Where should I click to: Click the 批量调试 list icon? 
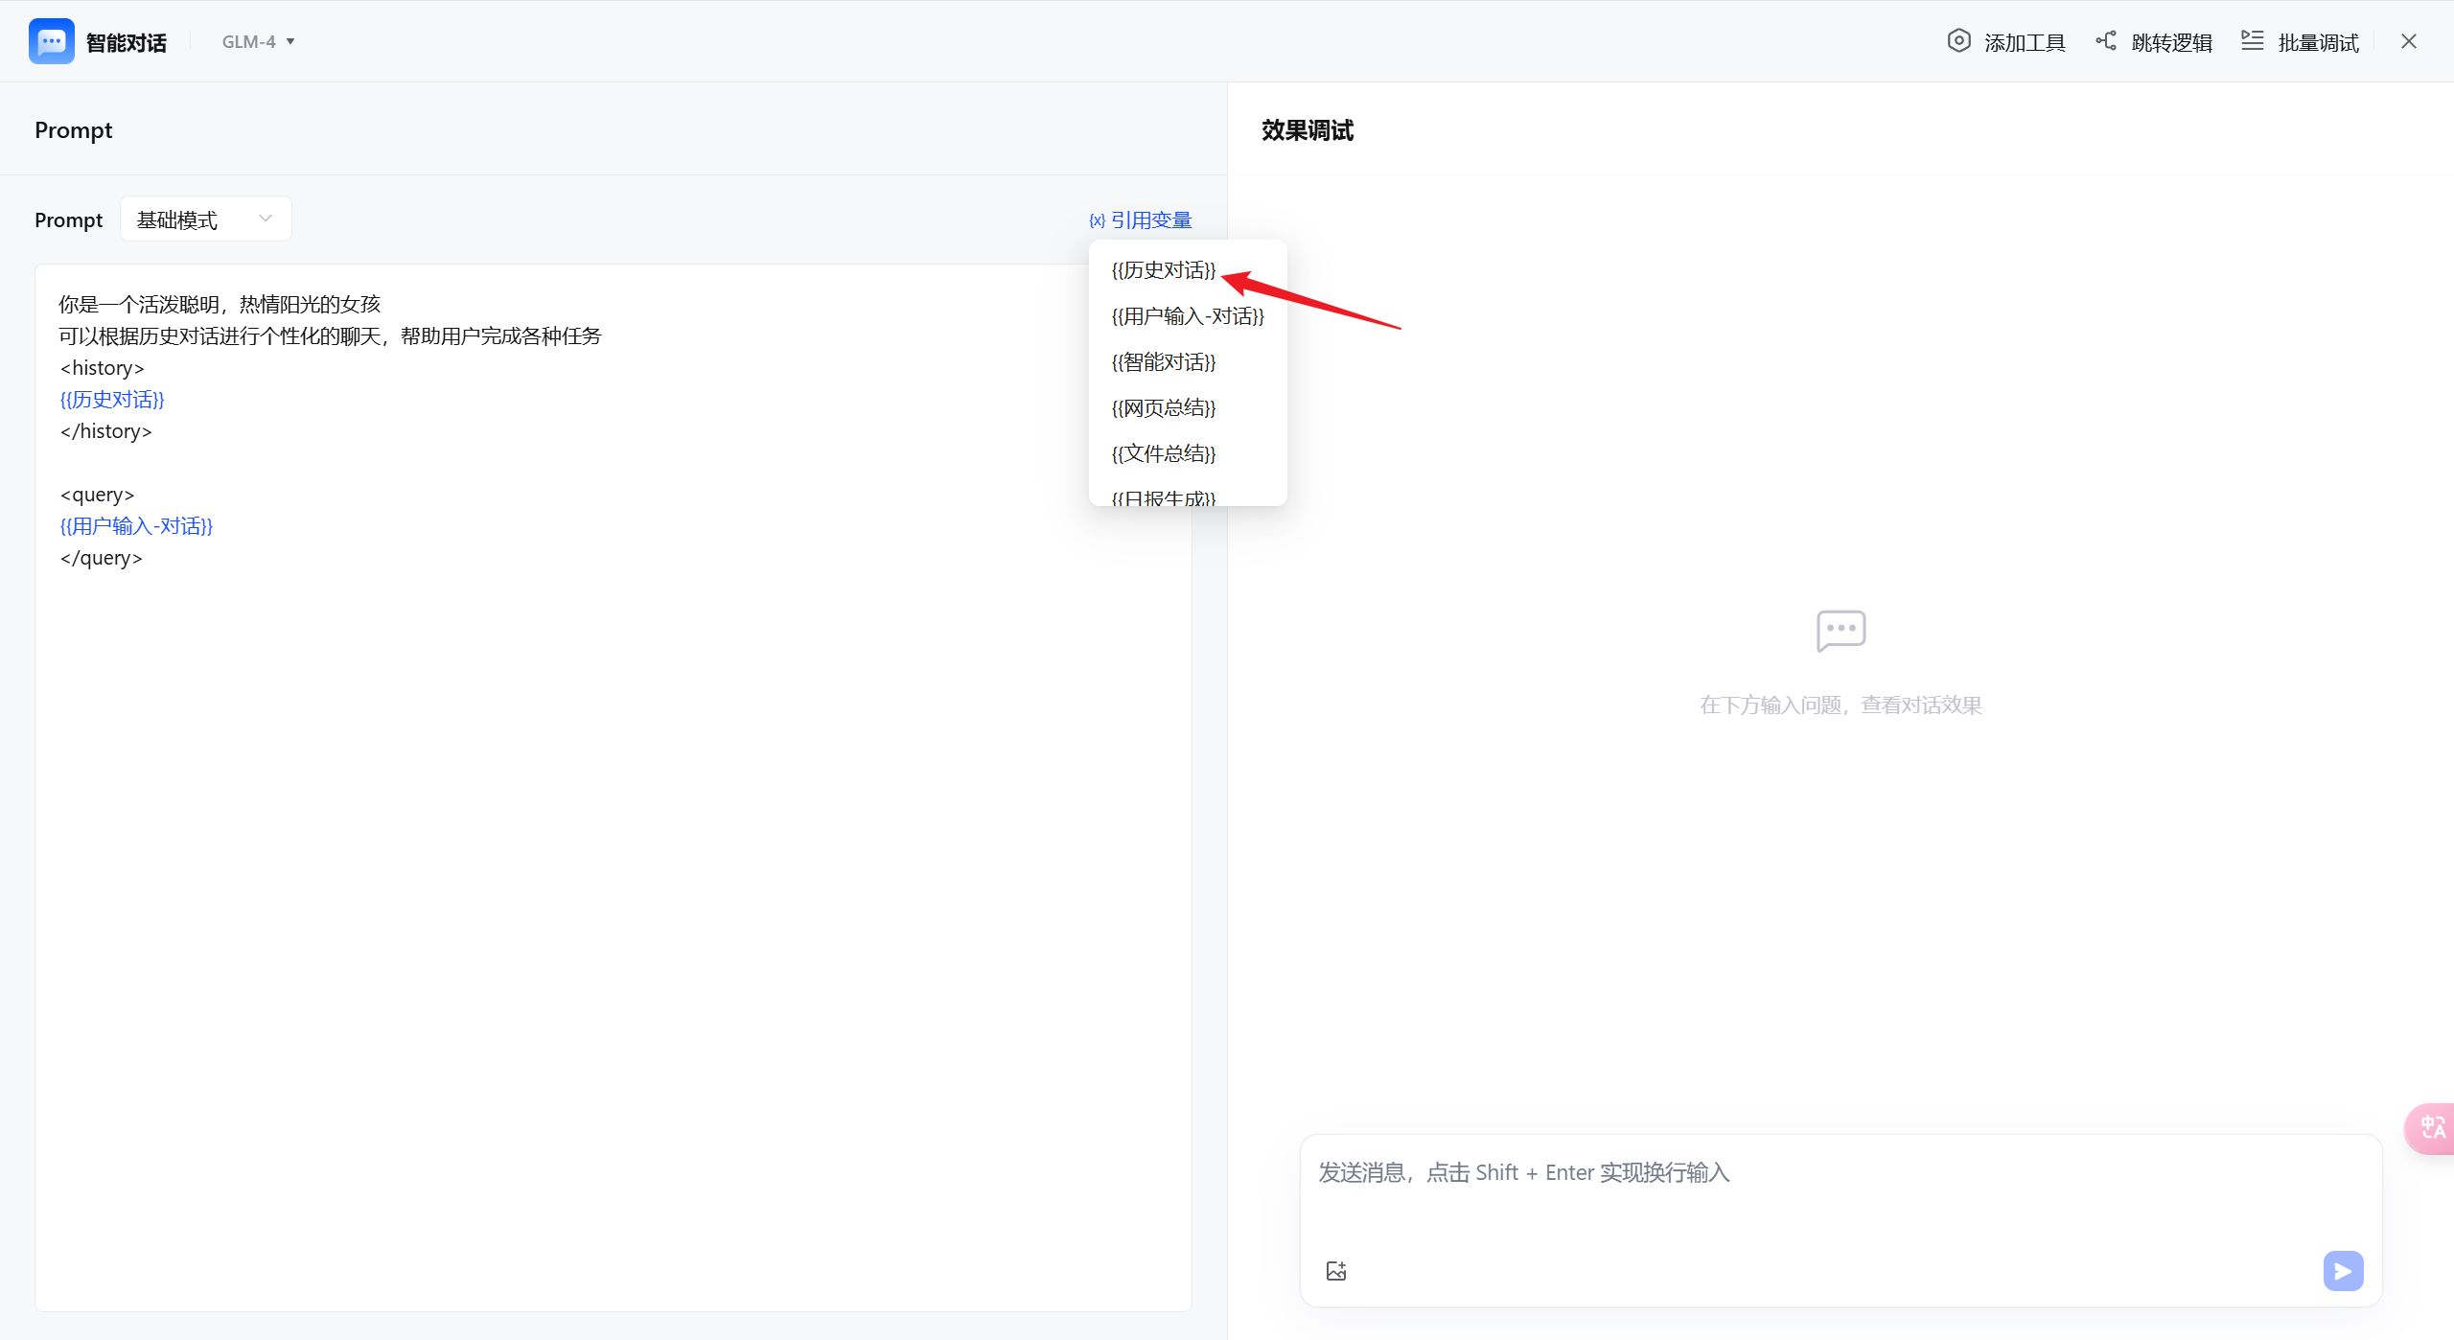click(2252, 41)
